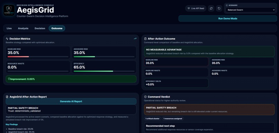Click the Live API feed wifi icon

189,8
